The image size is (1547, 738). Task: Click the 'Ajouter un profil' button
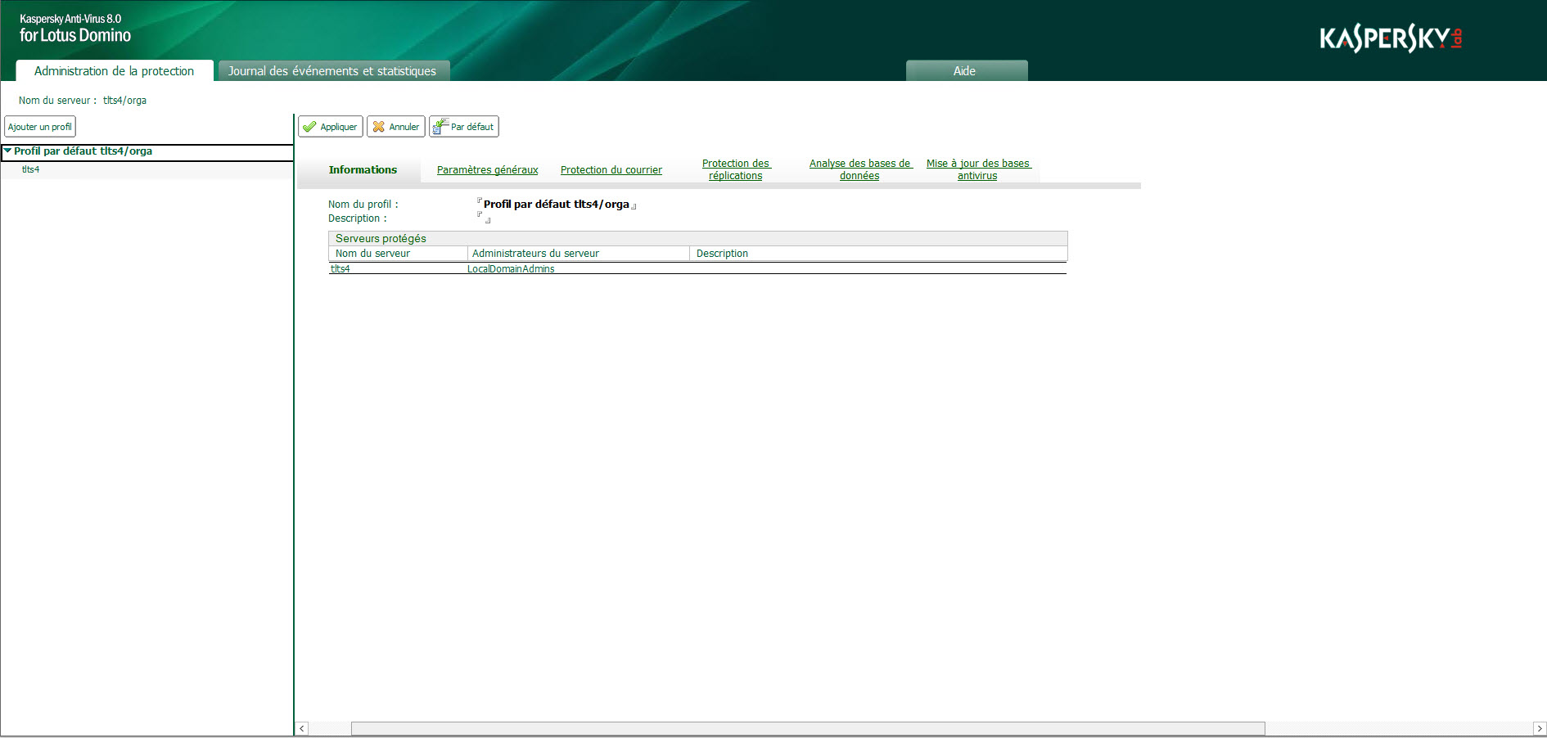(x=40, y=126)
